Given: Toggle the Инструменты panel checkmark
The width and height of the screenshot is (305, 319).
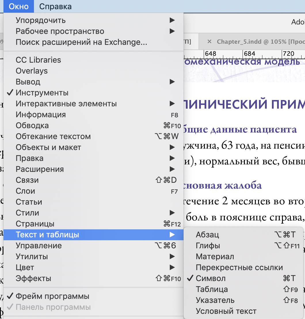Looking at the screenshot, I should pyautogui.click(x=94, y=93).
